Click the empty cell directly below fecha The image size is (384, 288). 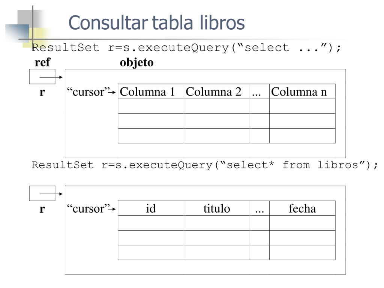[302, 223]
